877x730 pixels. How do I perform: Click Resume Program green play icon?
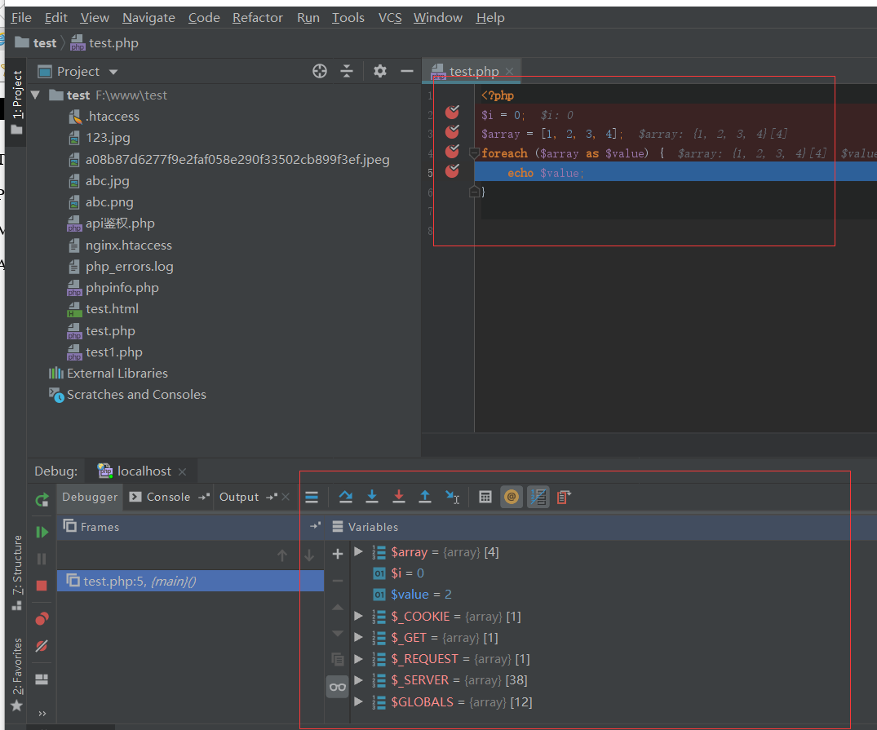click(x=42, y=532)
